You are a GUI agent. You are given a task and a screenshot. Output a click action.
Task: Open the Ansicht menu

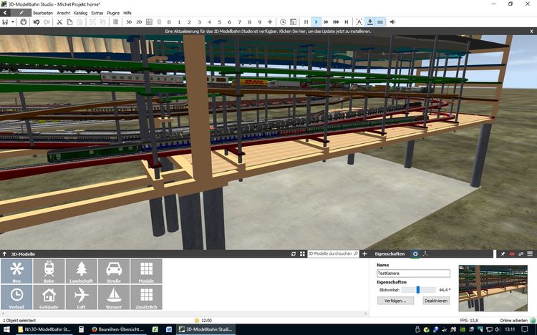tap(63, 13)
